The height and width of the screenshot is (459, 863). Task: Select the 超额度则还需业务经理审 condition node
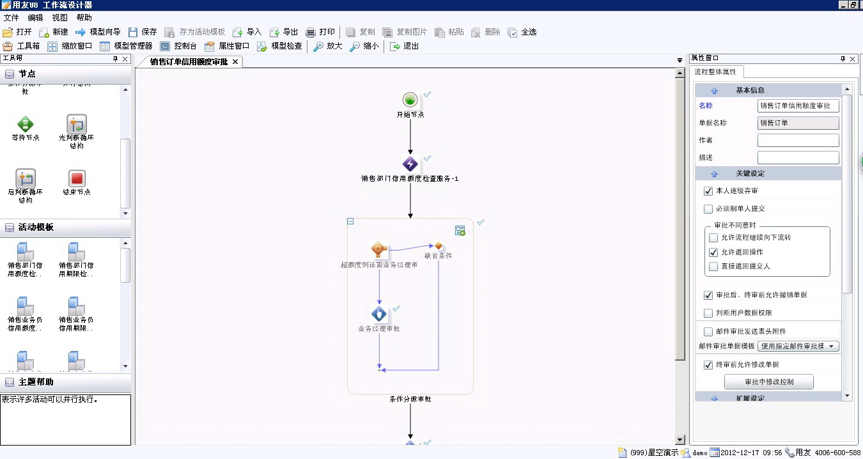point(379,250)
